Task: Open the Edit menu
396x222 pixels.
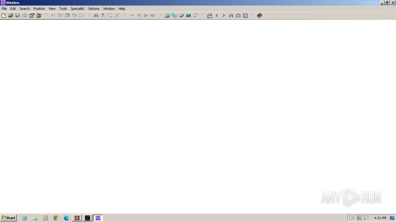Action: (13, 9)
